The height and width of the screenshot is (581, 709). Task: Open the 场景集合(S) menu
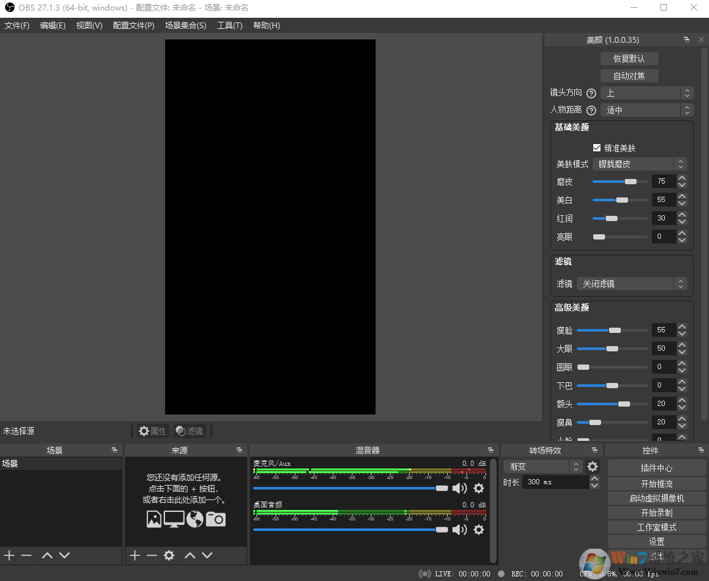pyautogui.click(x=185, y=26)
